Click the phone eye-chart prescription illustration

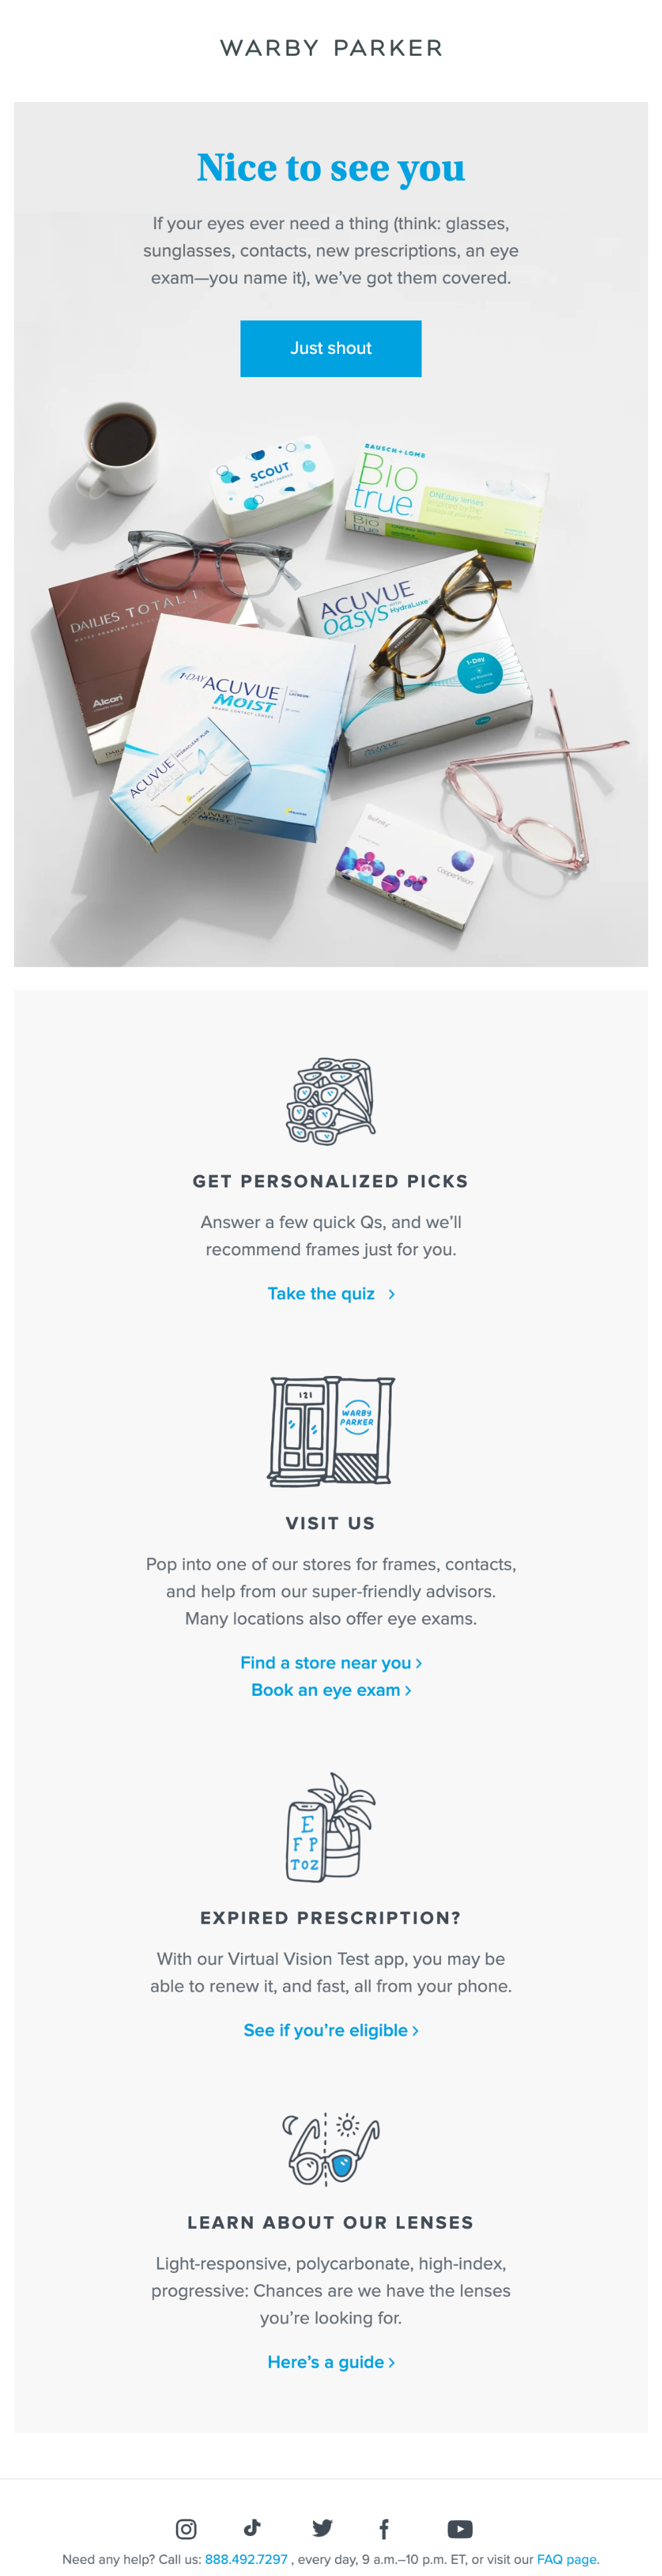(x=331, y=1826)
